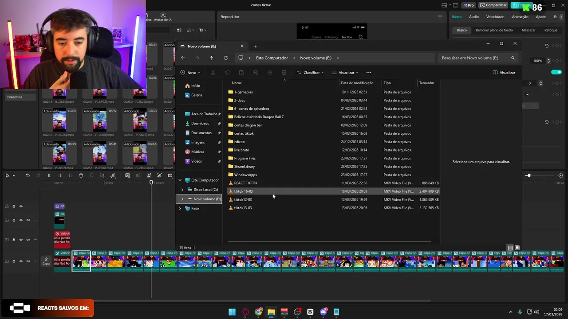
Task: Open the Windows Start button on taskbar
Action: [232, 312]
